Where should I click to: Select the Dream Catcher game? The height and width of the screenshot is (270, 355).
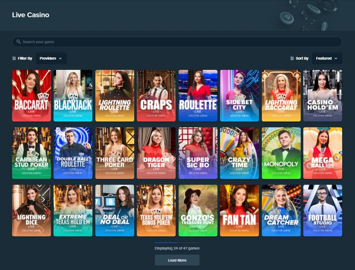pyautogui.click(x=281, y=211)
